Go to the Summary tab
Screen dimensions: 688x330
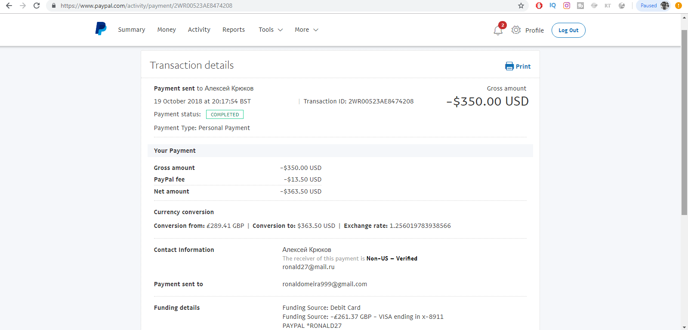132,30
